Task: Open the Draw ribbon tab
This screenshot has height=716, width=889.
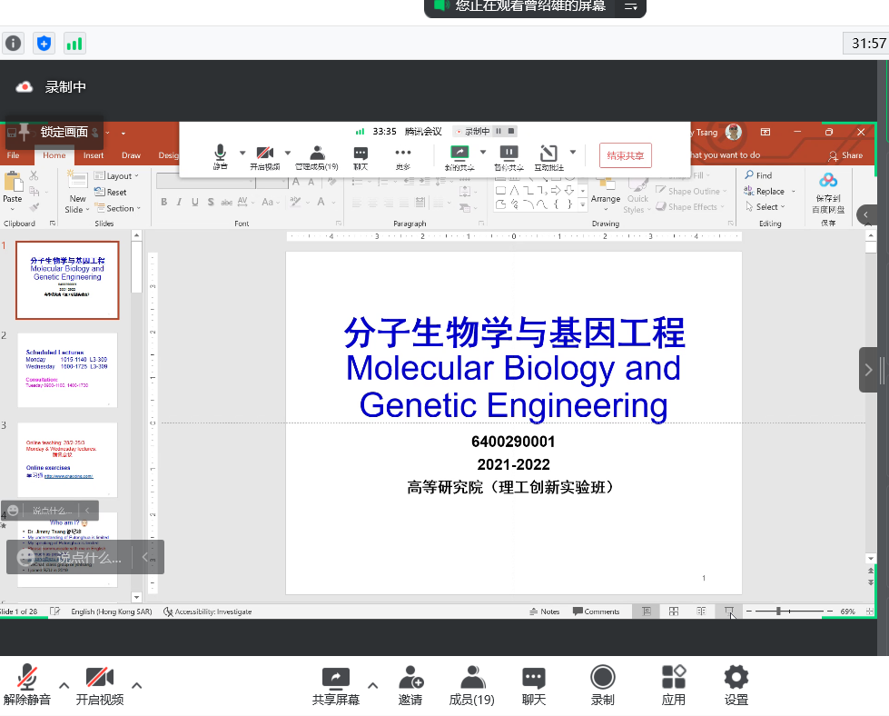Action: (x=131, y=155)
